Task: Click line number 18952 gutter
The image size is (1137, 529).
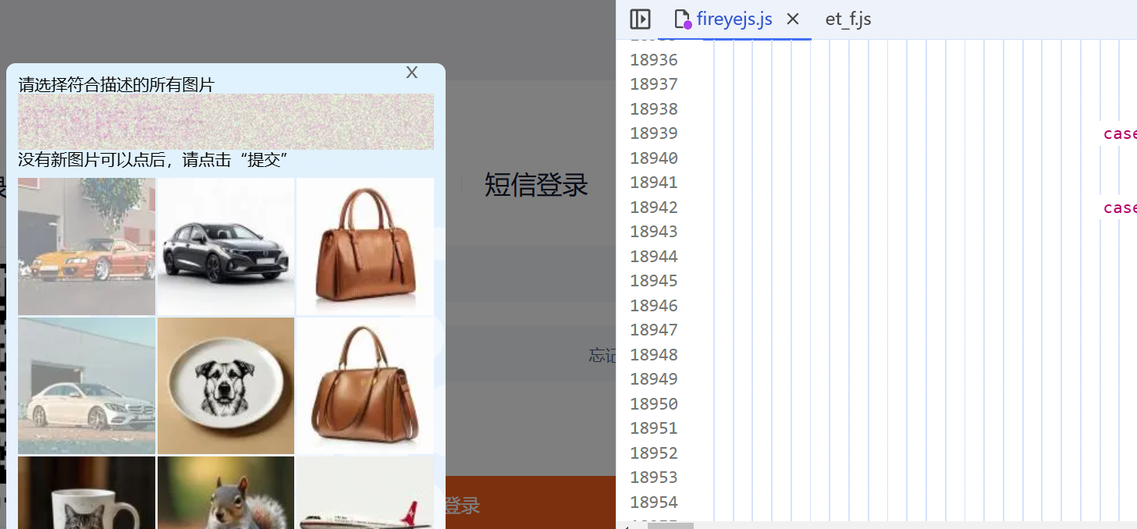Action: [x=654, y=453]
